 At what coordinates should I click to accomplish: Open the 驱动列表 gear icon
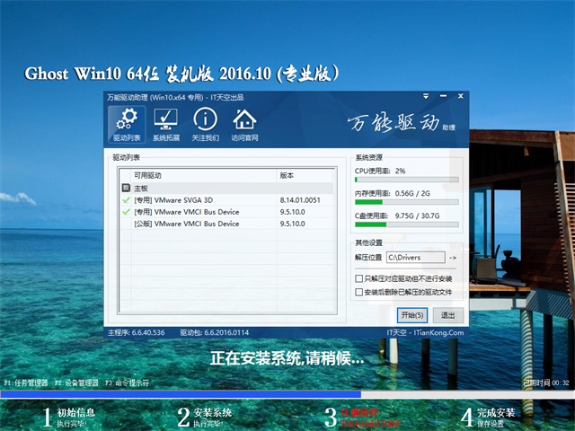(x=126, y=125)
